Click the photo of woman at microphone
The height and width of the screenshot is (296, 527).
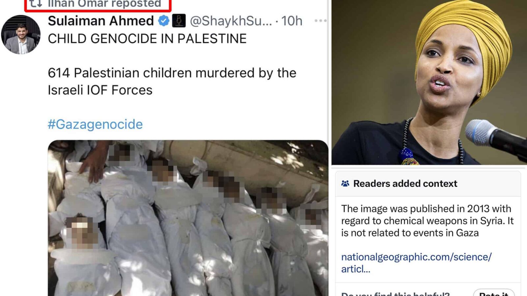(x=429, y=82)
